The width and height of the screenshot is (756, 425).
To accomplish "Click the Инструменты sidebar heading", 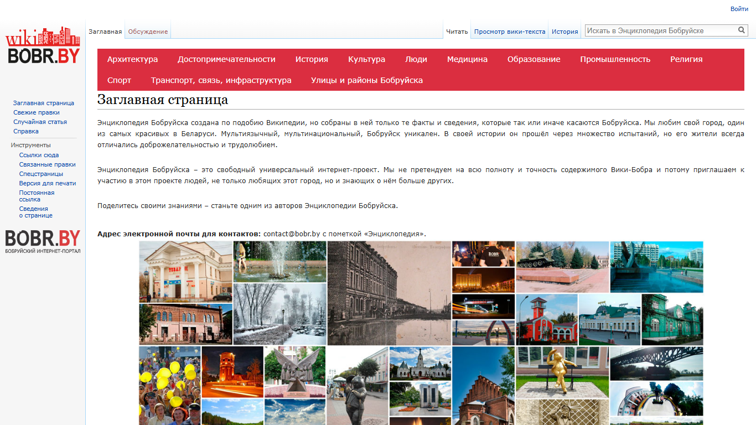I will [30, 145].
